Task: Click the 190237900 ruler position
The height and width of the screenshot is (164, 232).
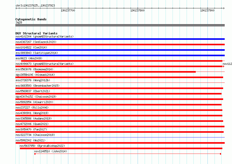Action: tap(207, 10)
